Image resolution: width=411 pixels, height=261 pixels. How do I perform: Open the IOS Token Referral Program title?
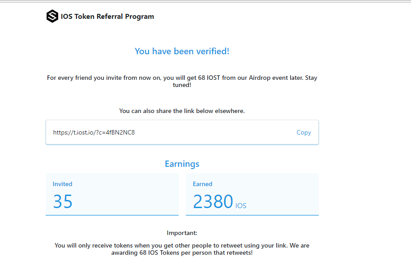click(x=107, y=17)
